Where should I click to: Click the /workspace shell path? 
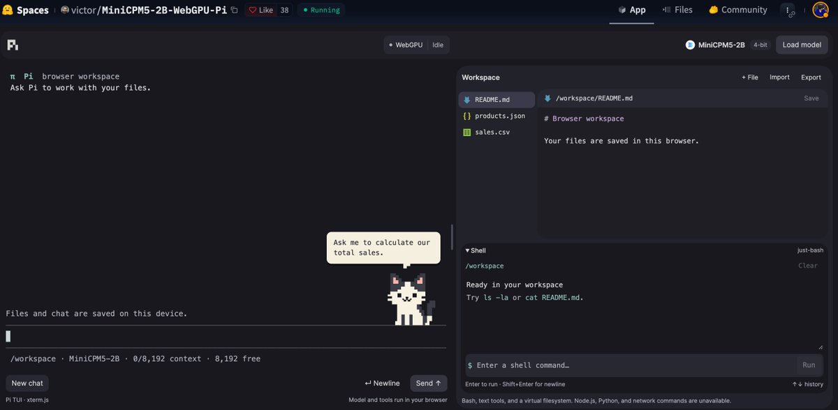point(485,266)
